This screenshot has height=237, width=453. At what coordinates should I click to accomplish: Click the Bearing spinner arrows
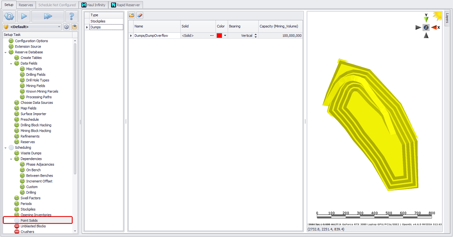pyautogui.click(x=256, y=35)
